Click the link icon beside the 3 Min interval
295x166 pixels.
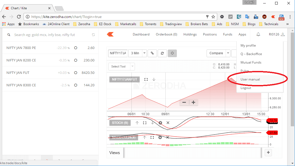(x=152, y=53)
